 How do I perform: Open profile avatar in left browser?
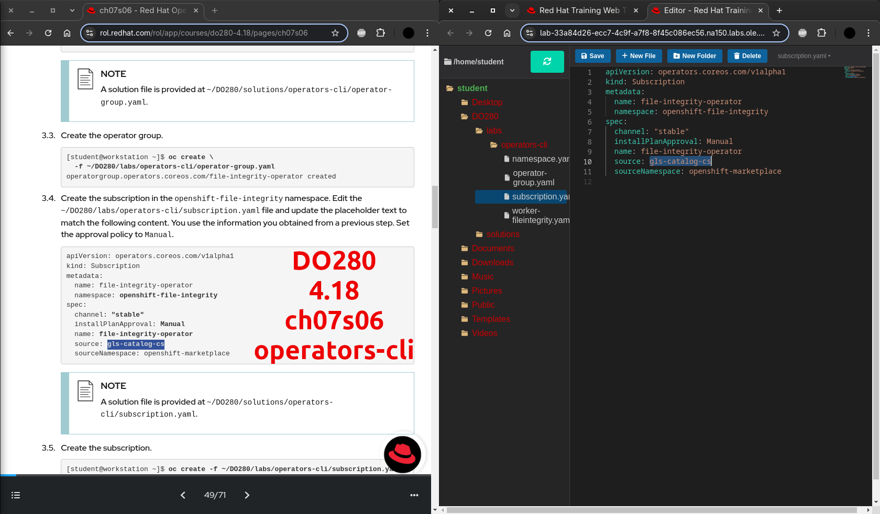click(409, 33)
